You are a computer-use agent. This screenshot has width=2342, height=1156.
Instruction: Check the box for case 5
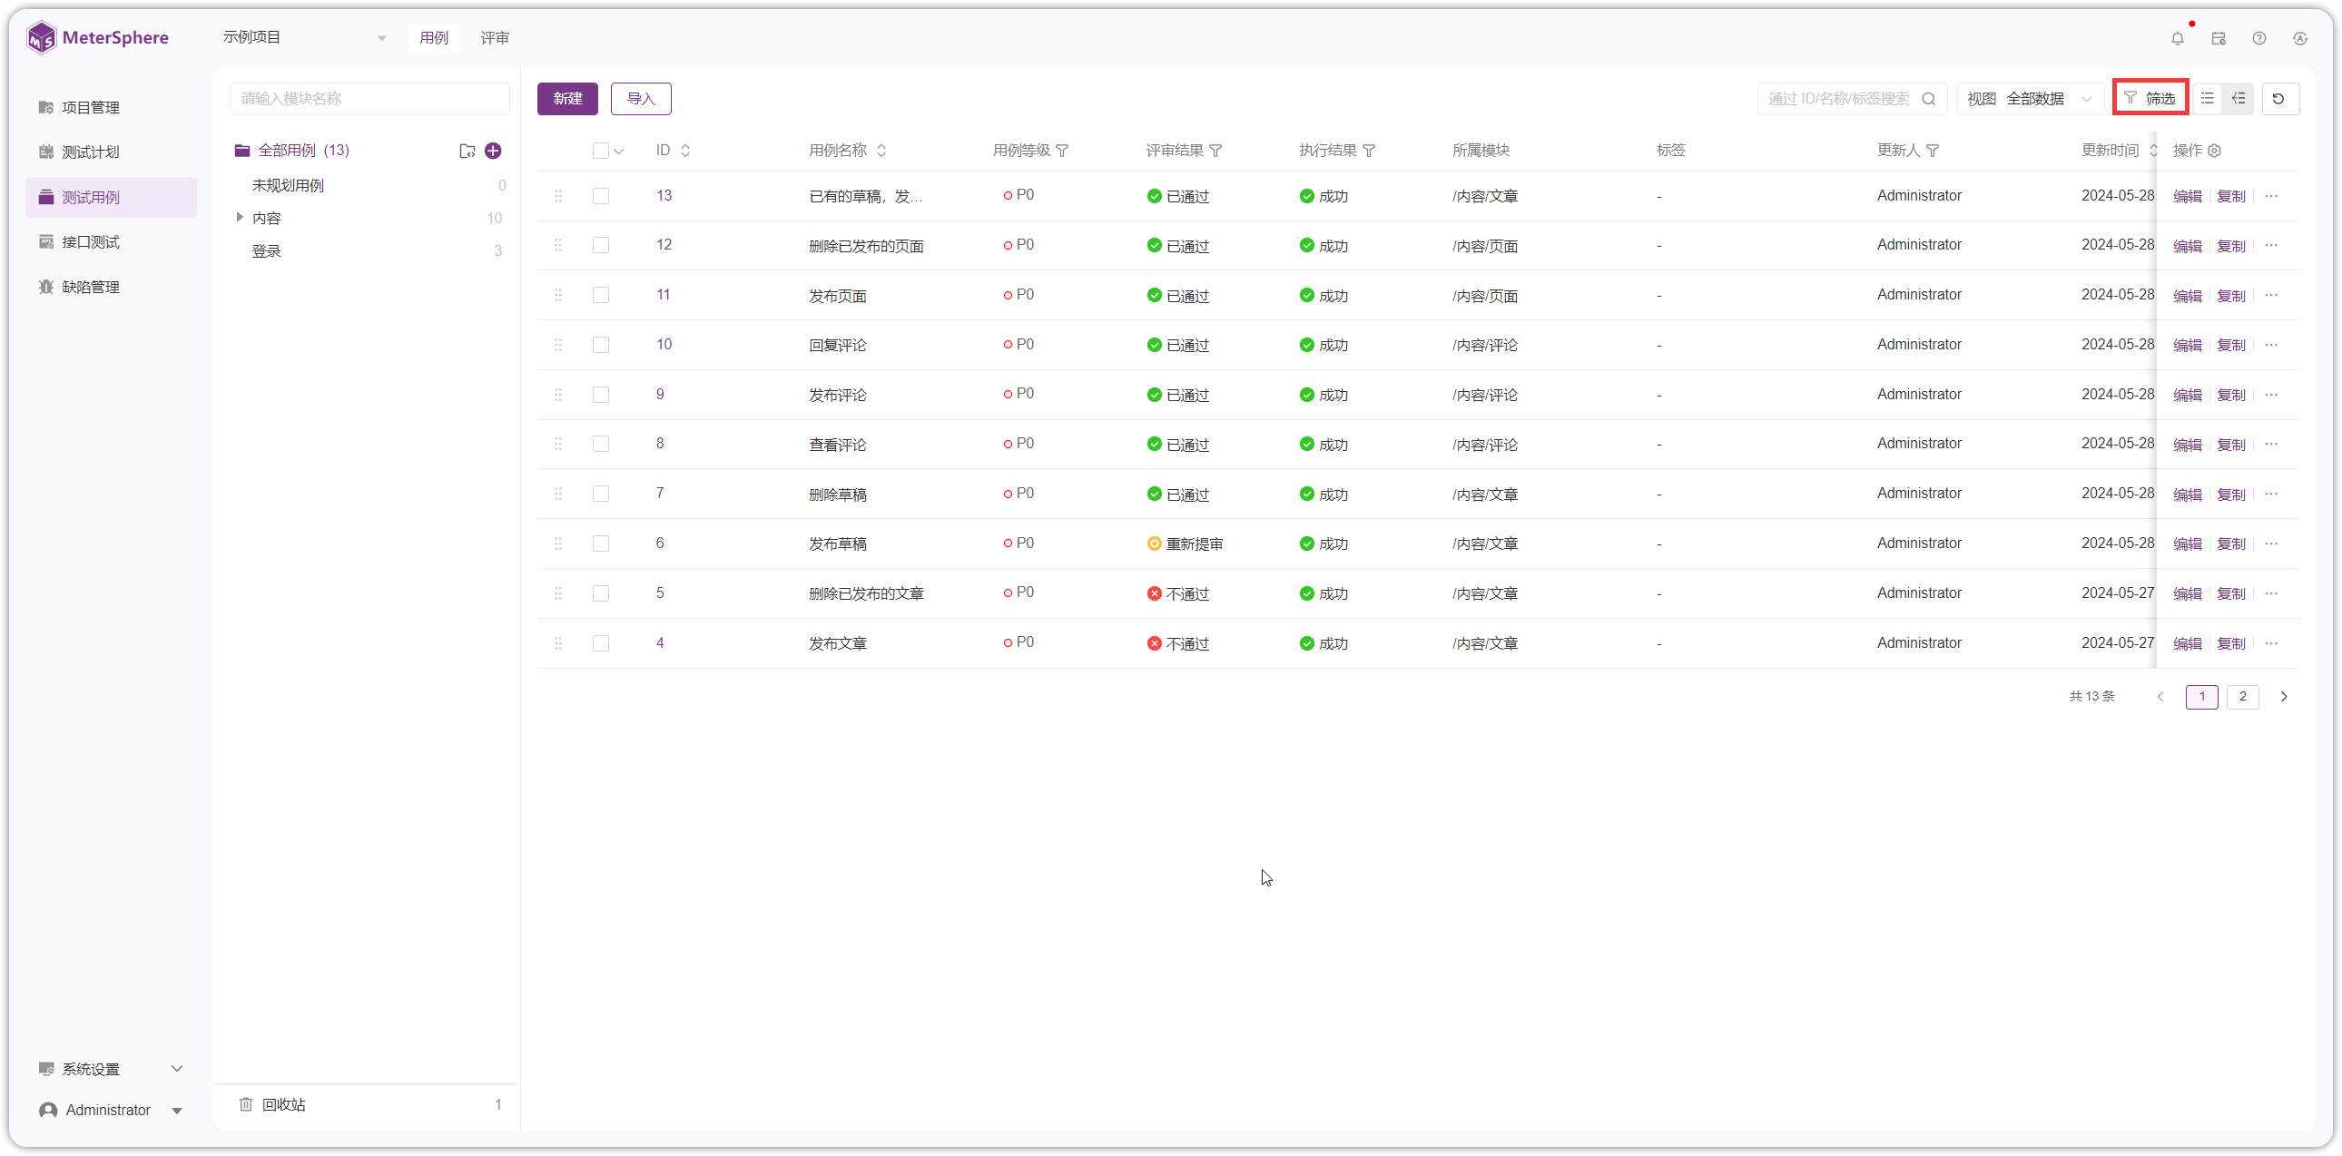(x=600, y=593)
